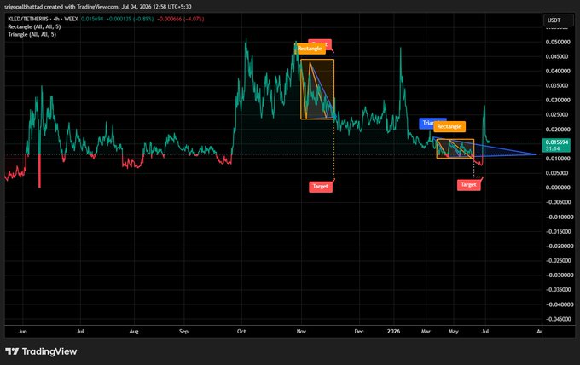Click the 0.005000 price axis label
580x365 pixels.
coord(558,173)
